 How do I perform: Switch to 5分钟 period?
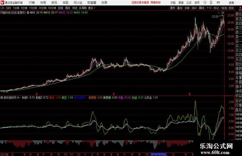pyautogui.click(x=24, y=8)
